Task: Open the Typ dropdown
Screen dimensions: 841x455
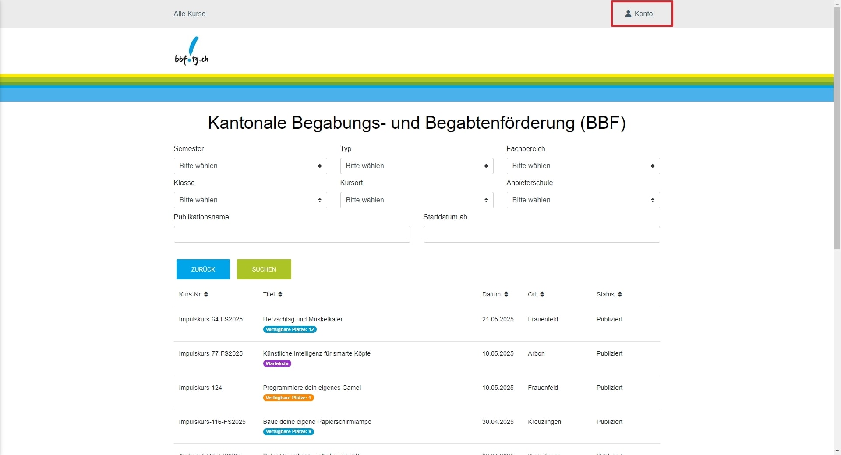Action: coord(417,166)
